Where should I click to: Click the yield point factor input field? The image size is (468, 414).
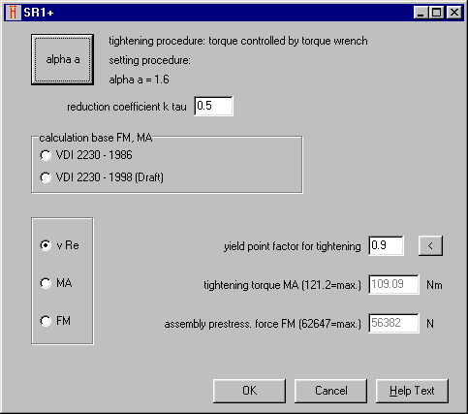click(386, 245)
